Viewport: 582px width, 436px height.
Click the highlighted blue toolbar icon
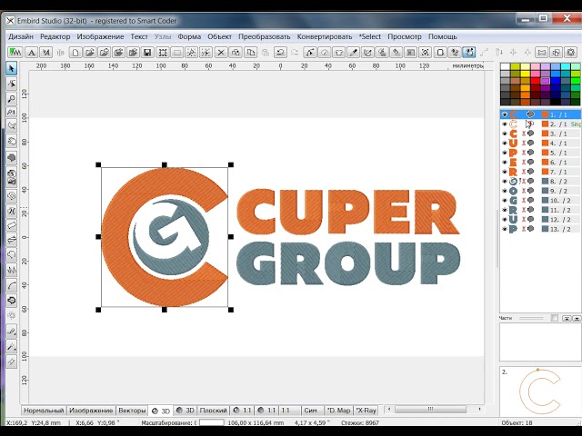(x=469, y=53)
